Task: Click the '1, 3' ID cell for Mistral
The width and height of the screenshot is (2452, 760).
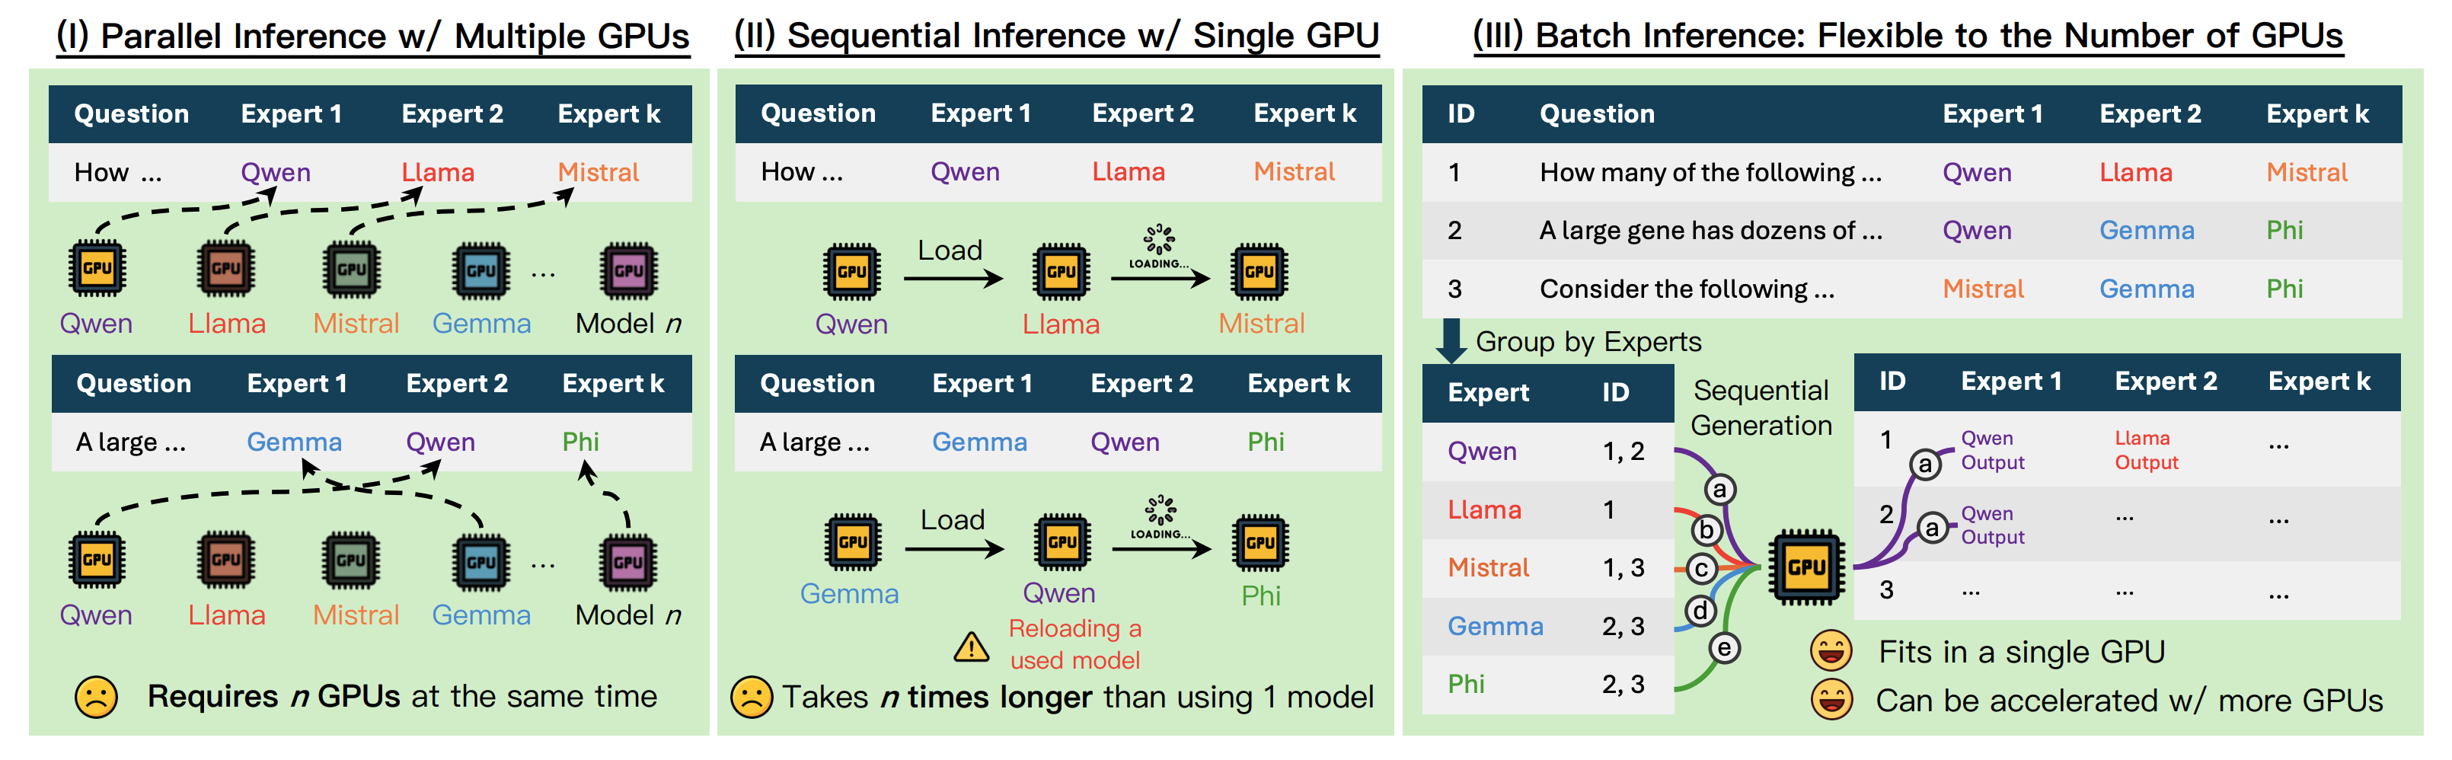Action: point(1623,567)
